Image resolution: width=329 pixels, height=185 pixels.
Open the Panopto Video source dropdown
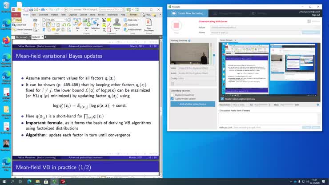coord(197,68)
